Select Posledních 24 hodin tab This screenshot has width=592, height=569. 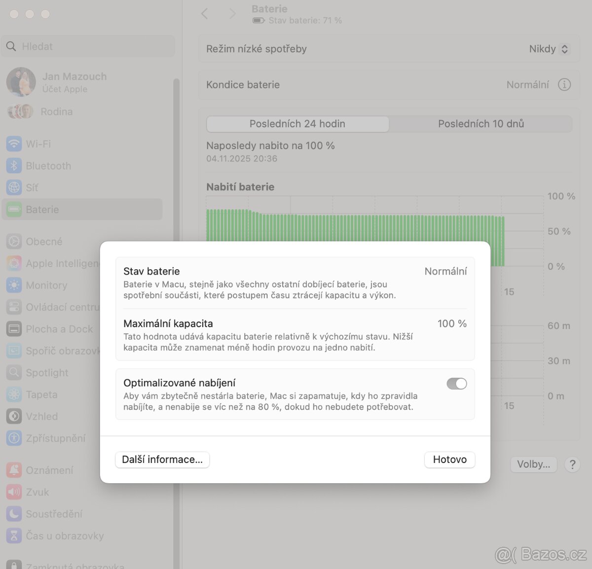297,124
